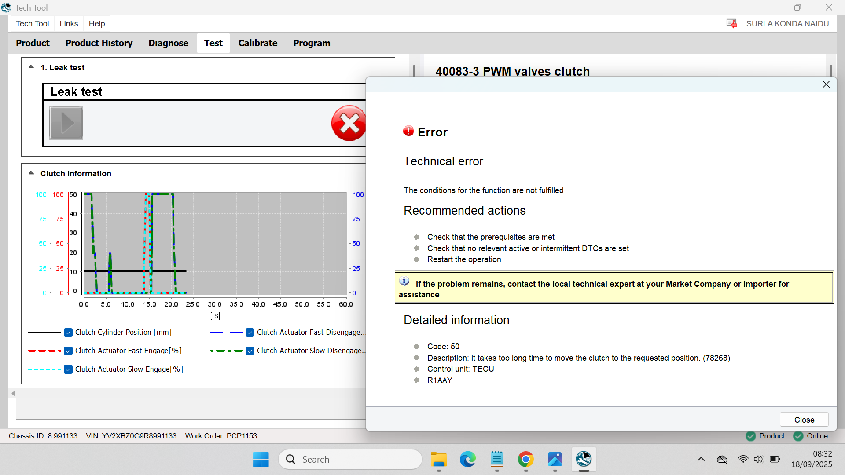This screenshot has width=845, height=475.
Task: Toggle Clutch Actuator Fast Disengage checkbox
Action: click(x=250, y=332)
